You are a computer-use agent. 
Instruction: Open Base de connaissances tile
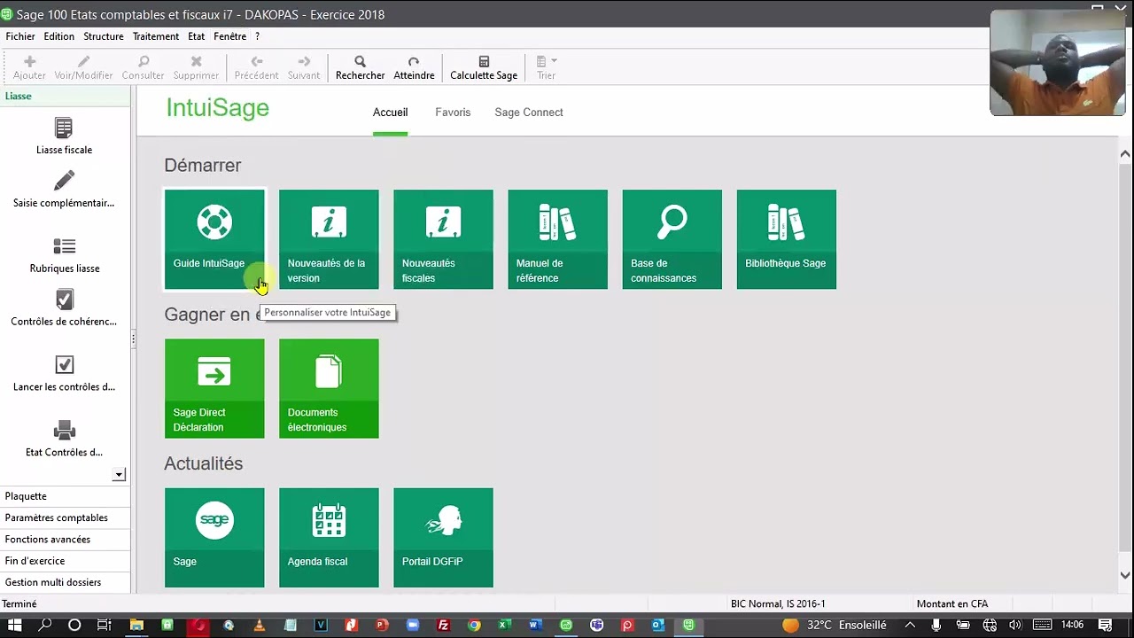coord(672,239)
